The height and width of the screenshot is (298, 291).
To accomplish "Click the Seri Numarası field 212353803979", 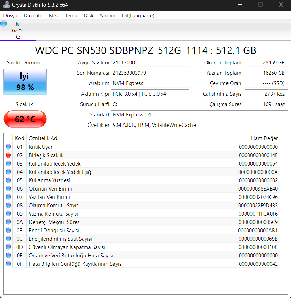I will click(x=150, y=73).
